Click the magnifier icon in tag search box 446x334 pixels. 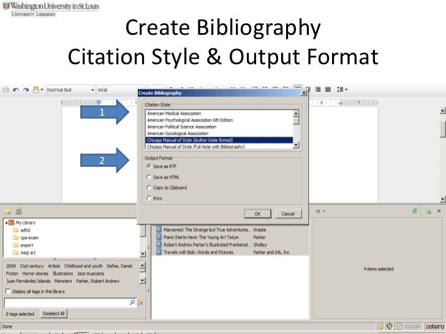132,302
